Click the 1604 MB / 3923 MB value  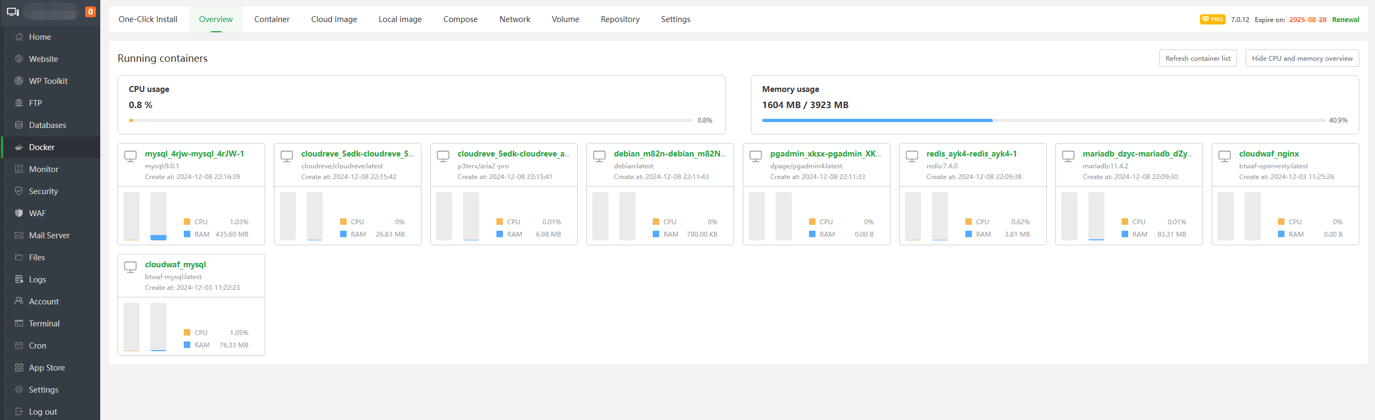coord(805,105)
